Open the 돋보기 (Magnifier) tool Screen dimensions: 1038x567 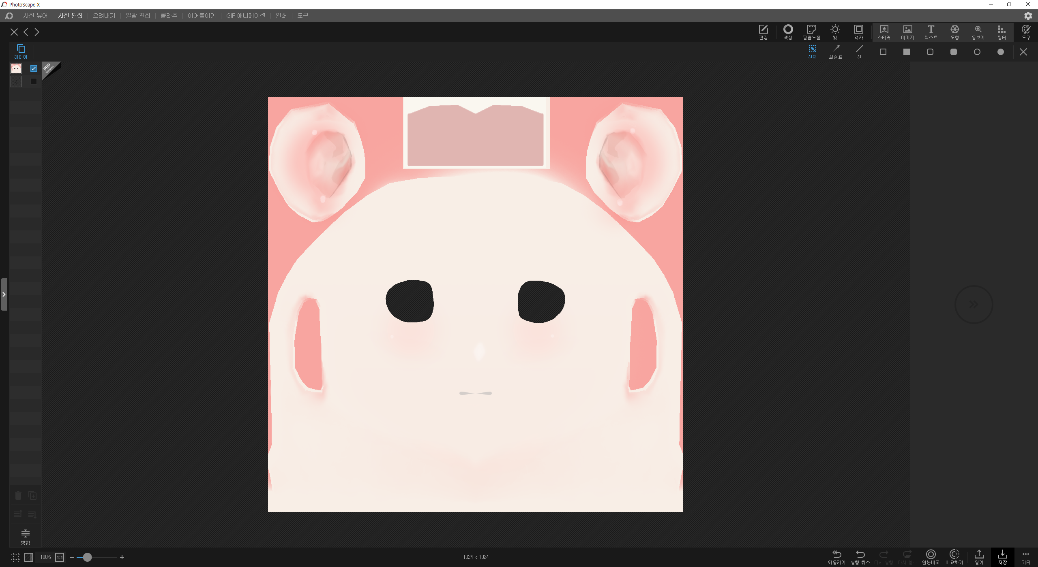tap(978, 32)
